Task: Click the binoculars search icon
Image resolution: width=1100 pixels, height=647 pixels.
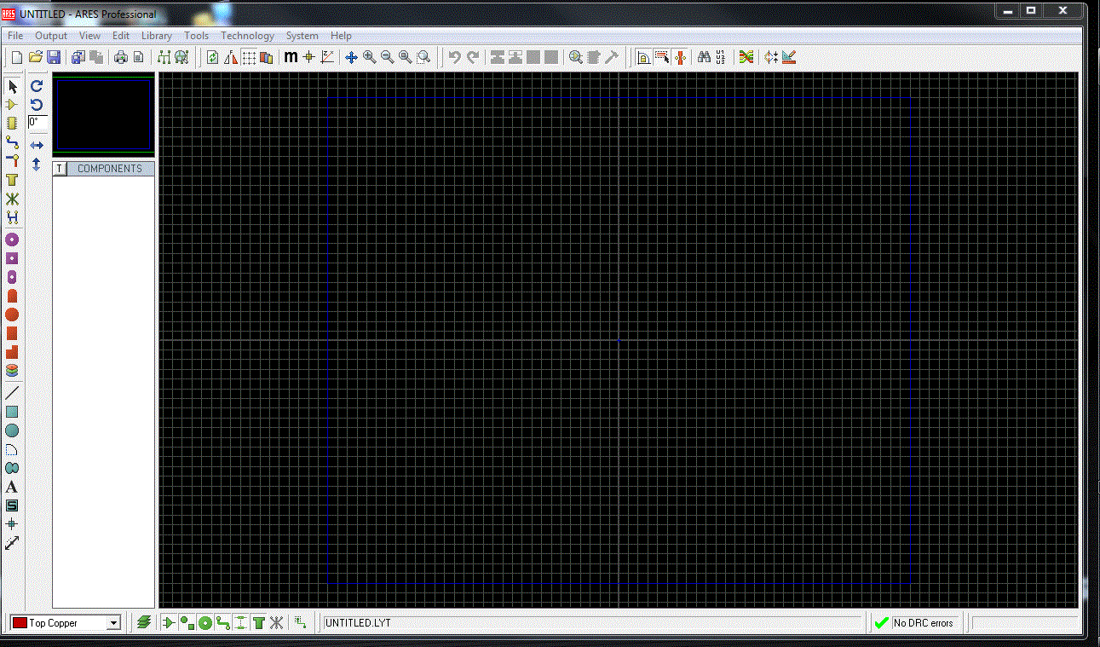Action: 704,57
